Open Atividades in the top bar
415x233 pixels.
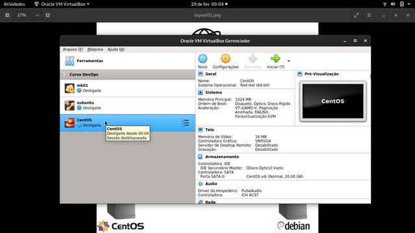tap(14, 5)
